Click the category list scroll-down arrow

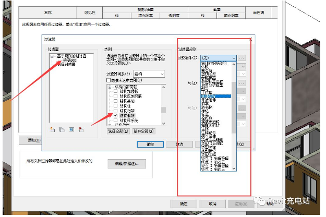(164, 124)
